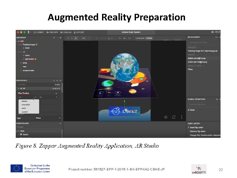Select button-spin-me@1x.png in the Media Library
This screenshot has height=178, width=237.
tap(197, 62)
